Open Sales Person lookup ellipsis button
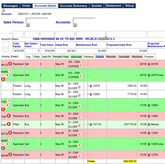165x164 pixels. [27, 25]
